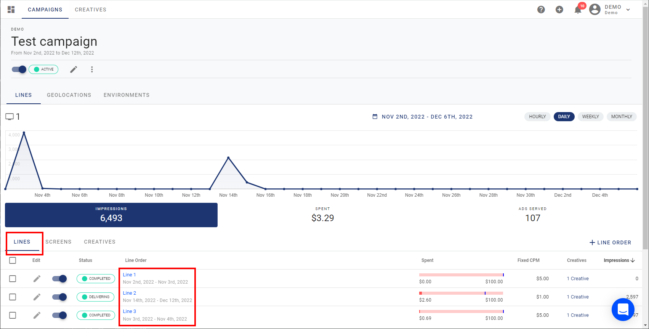Open the chat support bubble
The image size is (649, 329).
click(x=623, y=310)
